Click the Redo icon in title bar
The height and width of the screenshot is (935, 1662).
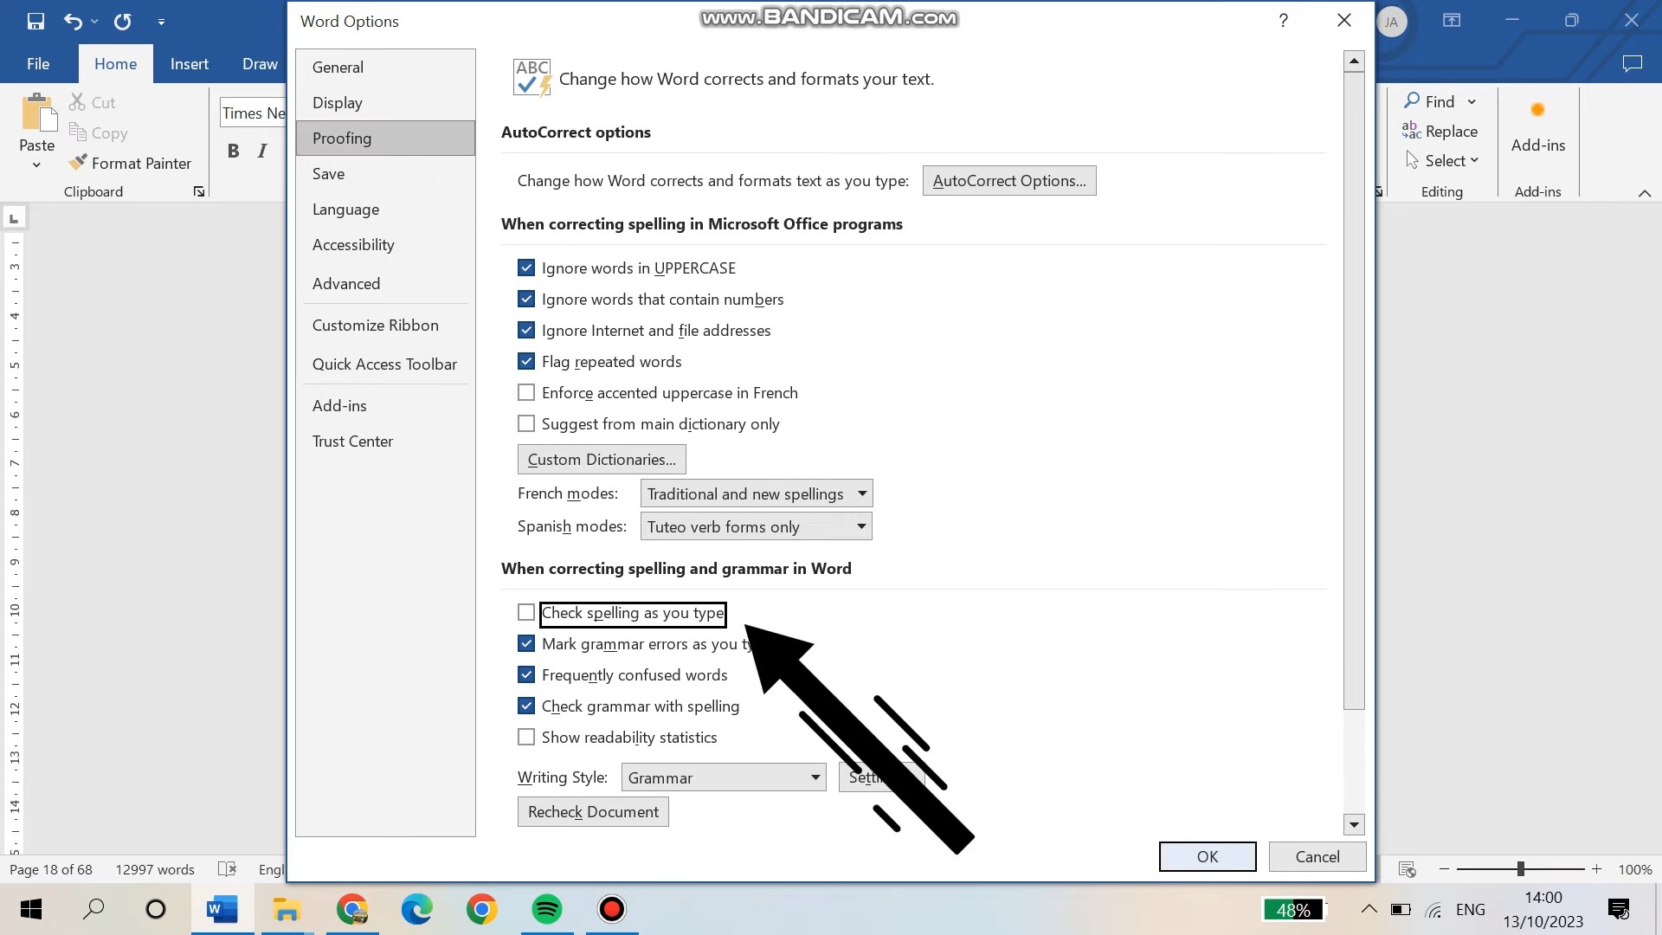pyautogui.click(x=122, y=21)
